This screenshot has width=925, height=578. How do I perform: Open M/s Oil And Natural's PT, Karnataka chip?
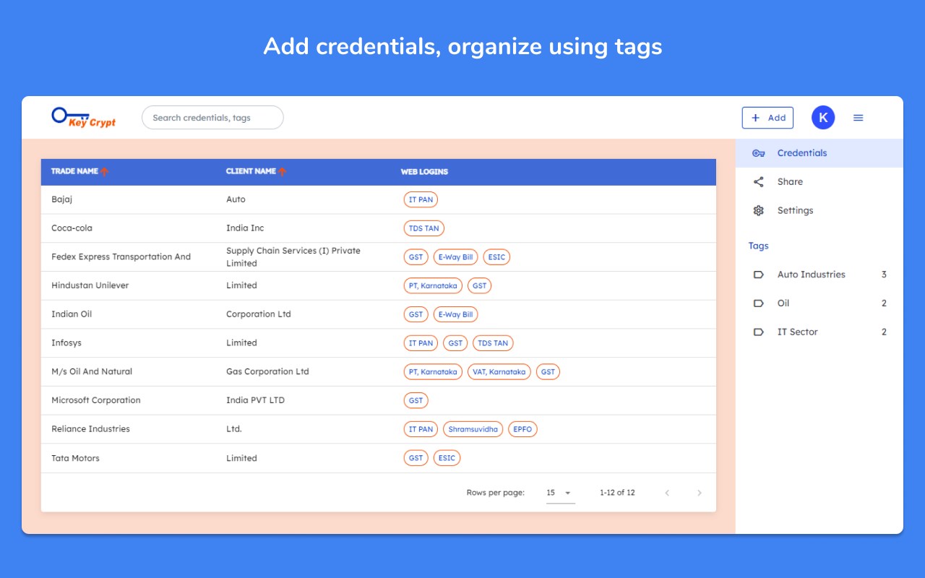(x=433, y=372)
